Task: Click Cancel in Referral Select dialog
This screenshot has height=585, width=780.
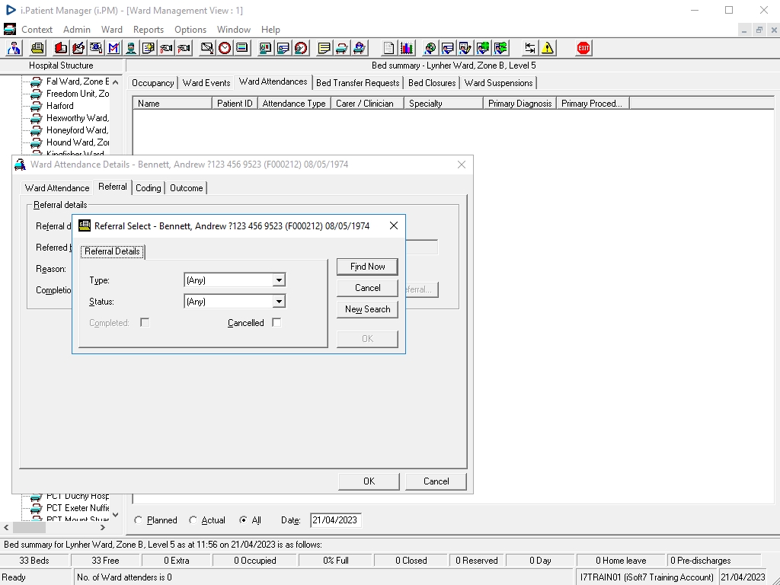Action: pyautogui.click(x=368, y=288)
